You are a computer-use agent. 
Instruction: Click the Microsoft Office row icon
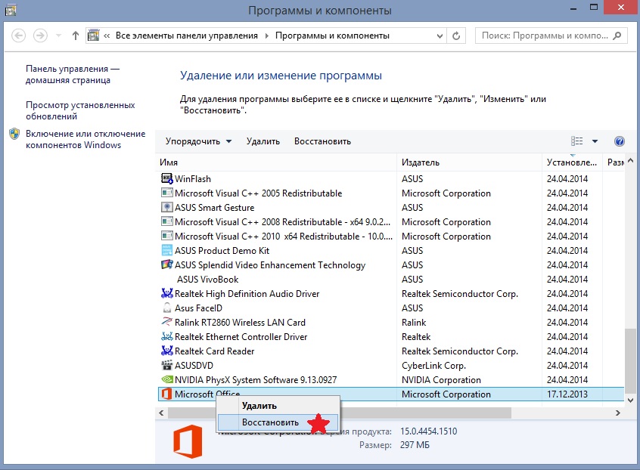pos(167,394)
